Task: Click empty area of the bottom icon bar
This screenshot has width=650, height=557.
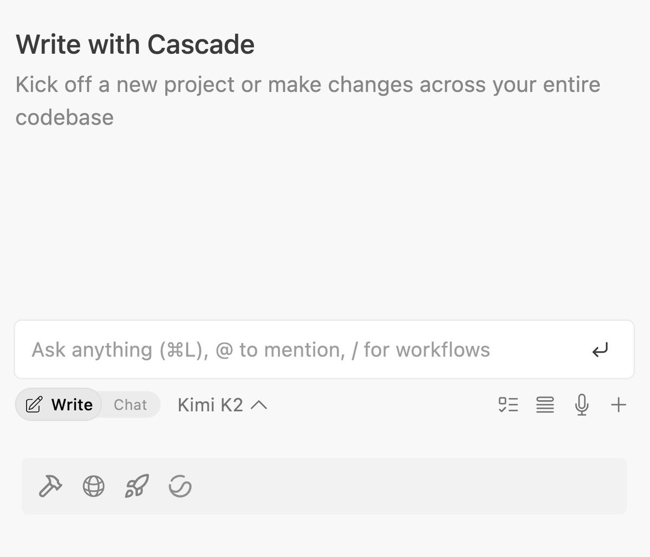Action: pyautogui.click(x=412, y=486)
